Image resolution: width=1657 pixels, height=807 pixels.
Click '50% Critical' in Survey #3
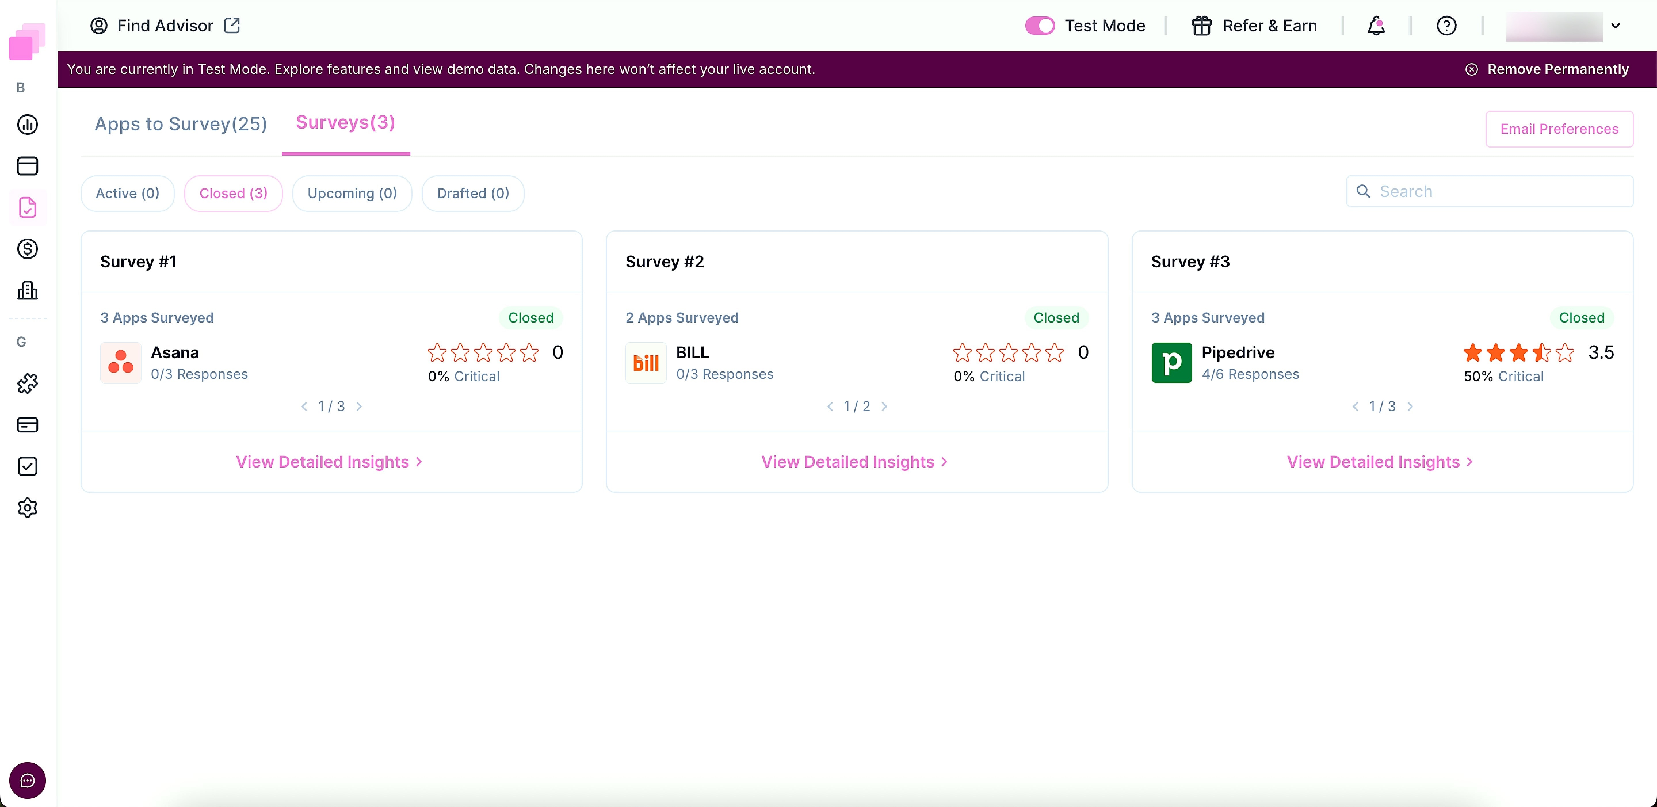[x=1503, y=377]
